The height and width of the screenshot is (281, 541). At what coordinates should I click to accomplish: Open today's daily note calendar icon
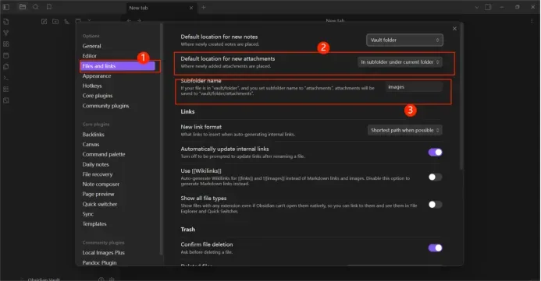pos(6,55)
